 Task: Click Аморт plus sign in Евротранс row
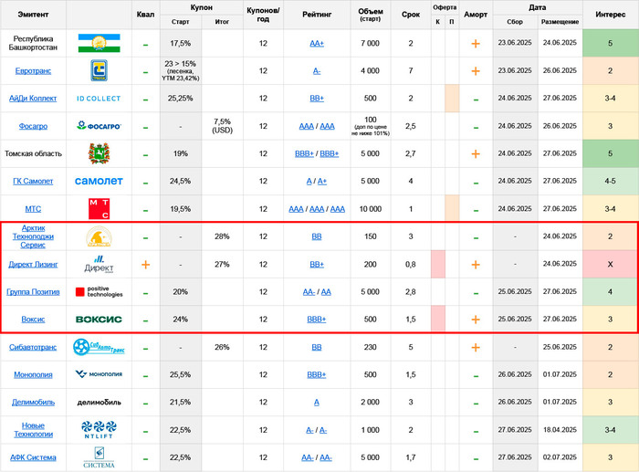476,71
